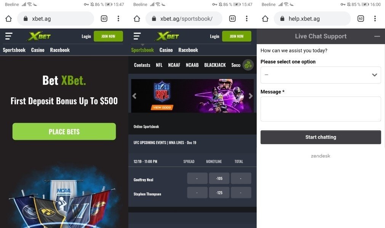
Task: Click the Message text field
Action: 321,109
